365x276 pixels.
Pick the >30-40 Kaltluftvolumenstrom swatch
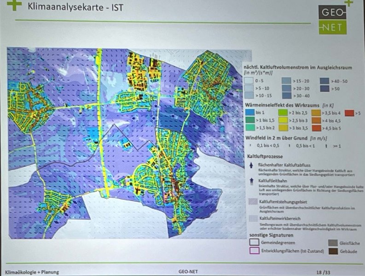coord(287,95)
